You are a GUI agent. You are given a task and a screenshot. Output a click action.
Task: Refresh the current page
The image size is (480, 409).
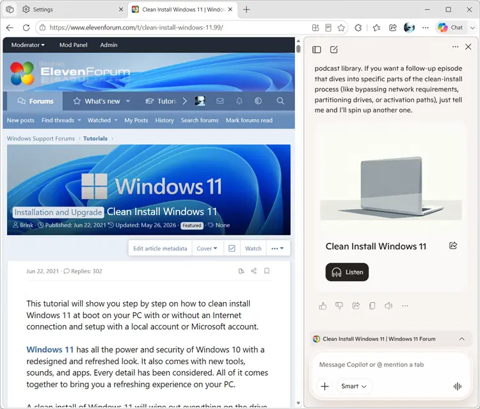26,28
